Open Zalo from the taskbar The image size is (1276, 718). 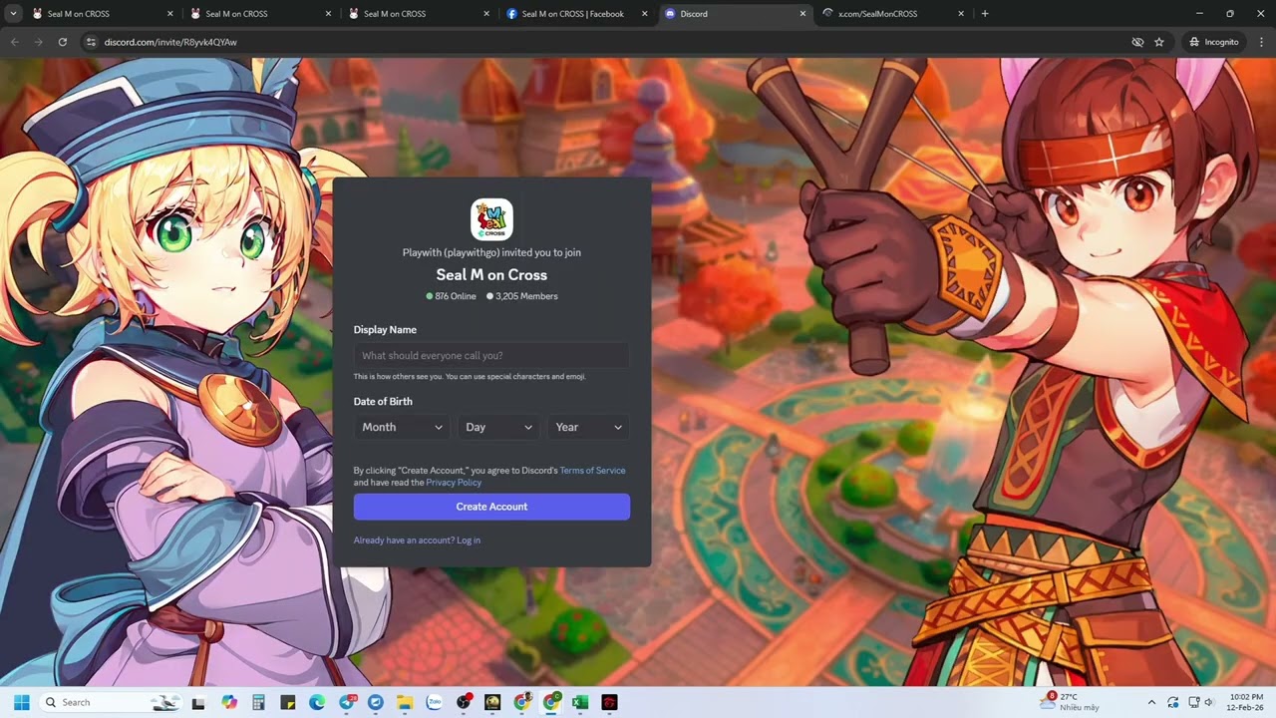coord(435,702)
